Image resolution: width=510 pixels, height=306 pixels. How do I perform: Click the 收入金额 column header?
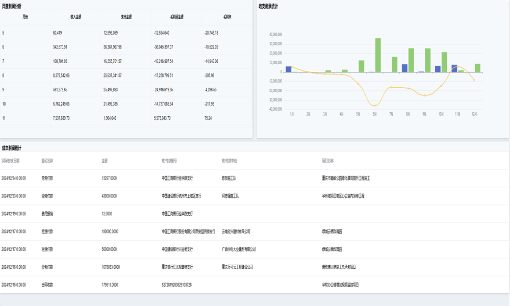pyautogui.click(x=75, y=17)
